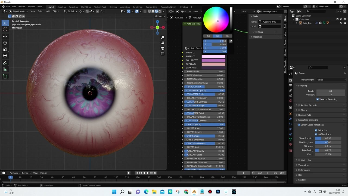Open the Slot 1 material dropdown
Screen dimensions: 348x196
pos(248,11)
